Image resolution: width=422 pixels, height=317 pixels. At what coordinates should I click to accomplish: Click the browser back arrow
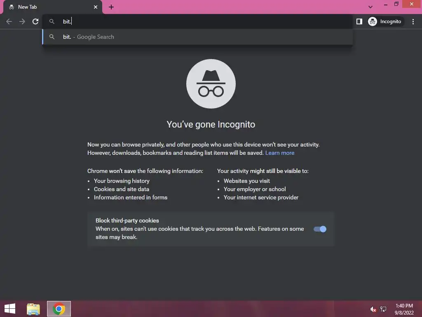[x=9, y=21]
